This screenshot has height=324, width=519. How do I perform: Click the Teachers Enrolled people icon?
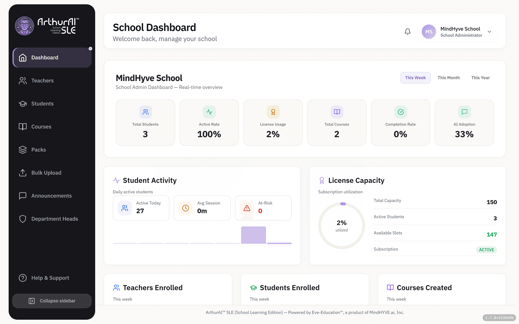(x=116, y=288)
